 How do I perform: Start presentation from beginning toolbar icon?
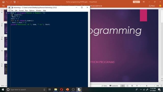[x=15, y=2]
